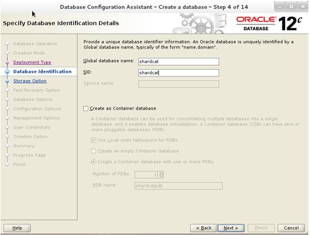Click the Creation Option step
310x235 pixels.
point(30,136)
